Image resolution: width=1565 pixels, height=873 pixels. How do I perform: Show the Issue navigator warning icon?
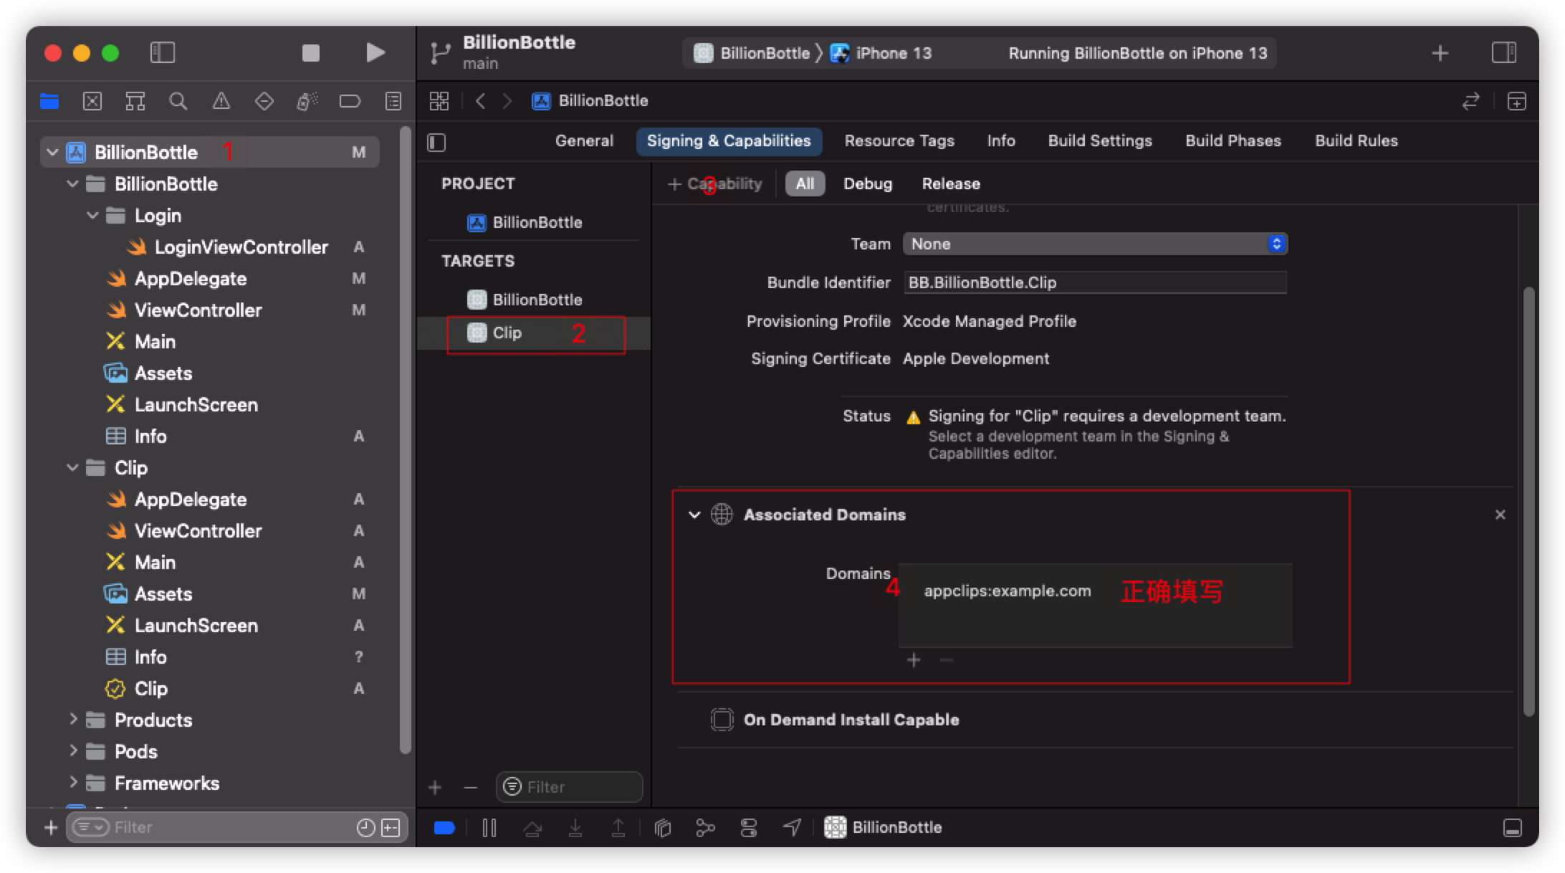tap(221, 102)
